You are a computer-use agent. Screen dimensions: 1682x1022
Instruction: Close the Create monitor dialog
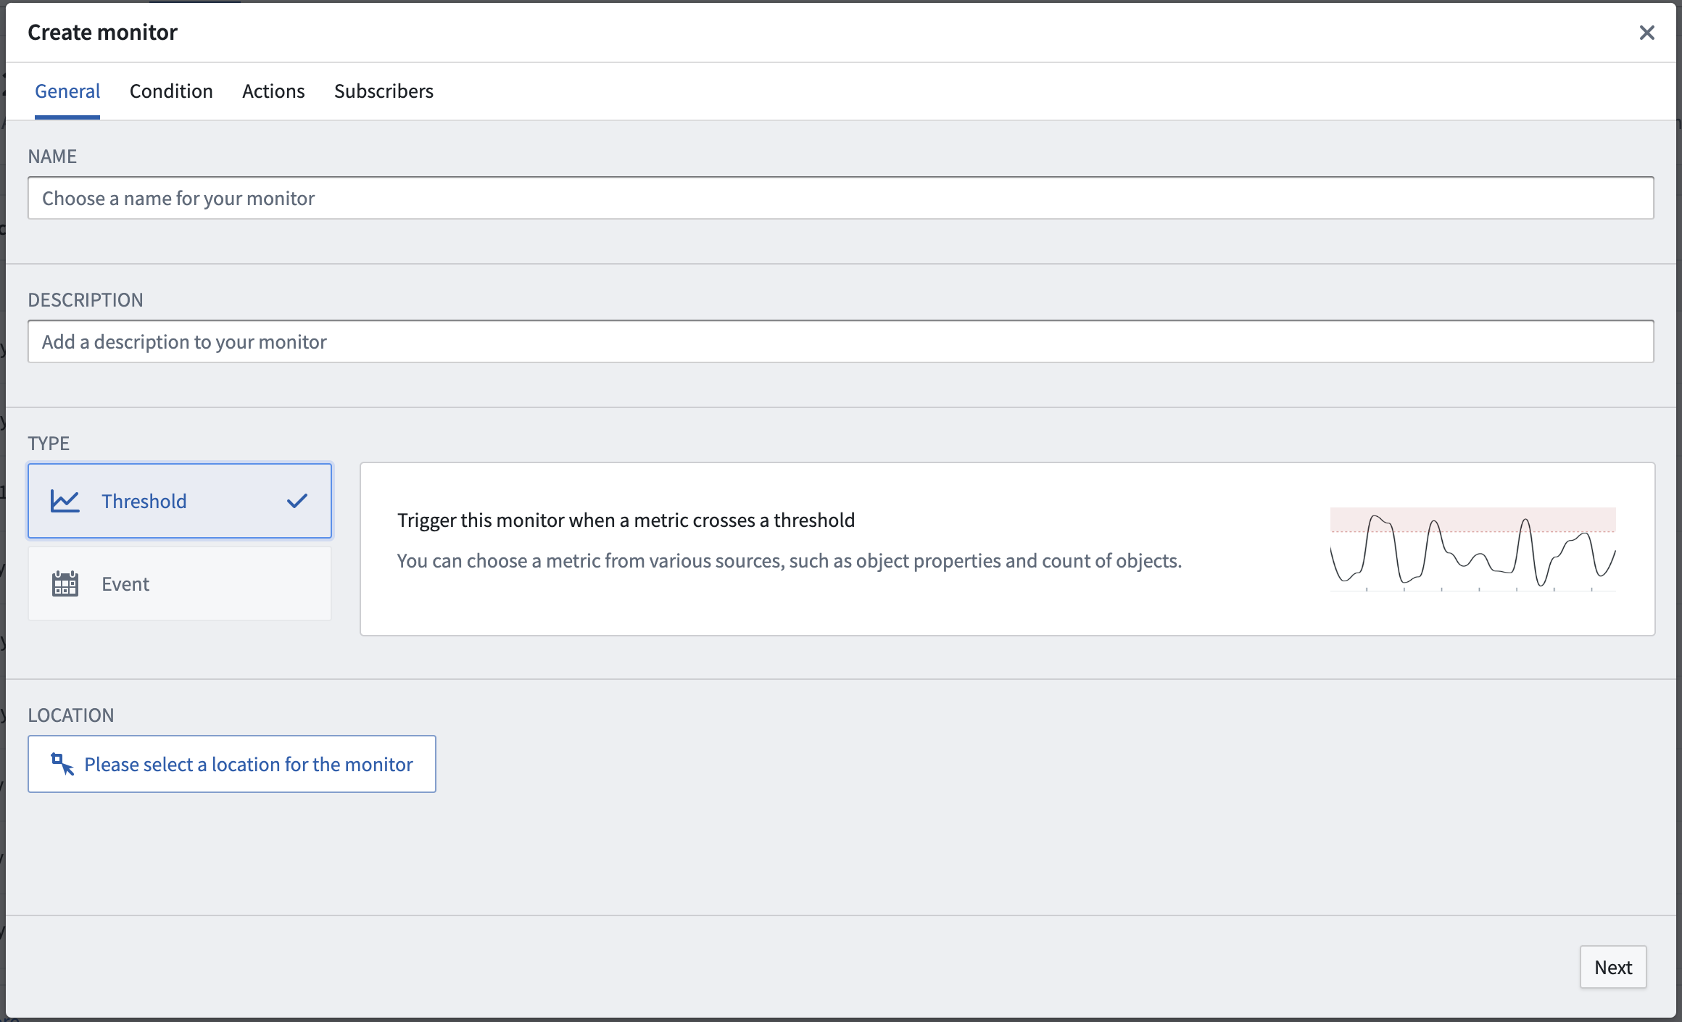click(x=1646, y=33)
